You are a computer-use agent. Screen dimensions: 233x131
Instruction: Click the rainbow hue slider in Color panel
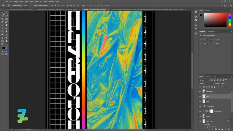(x=230, y=20)
